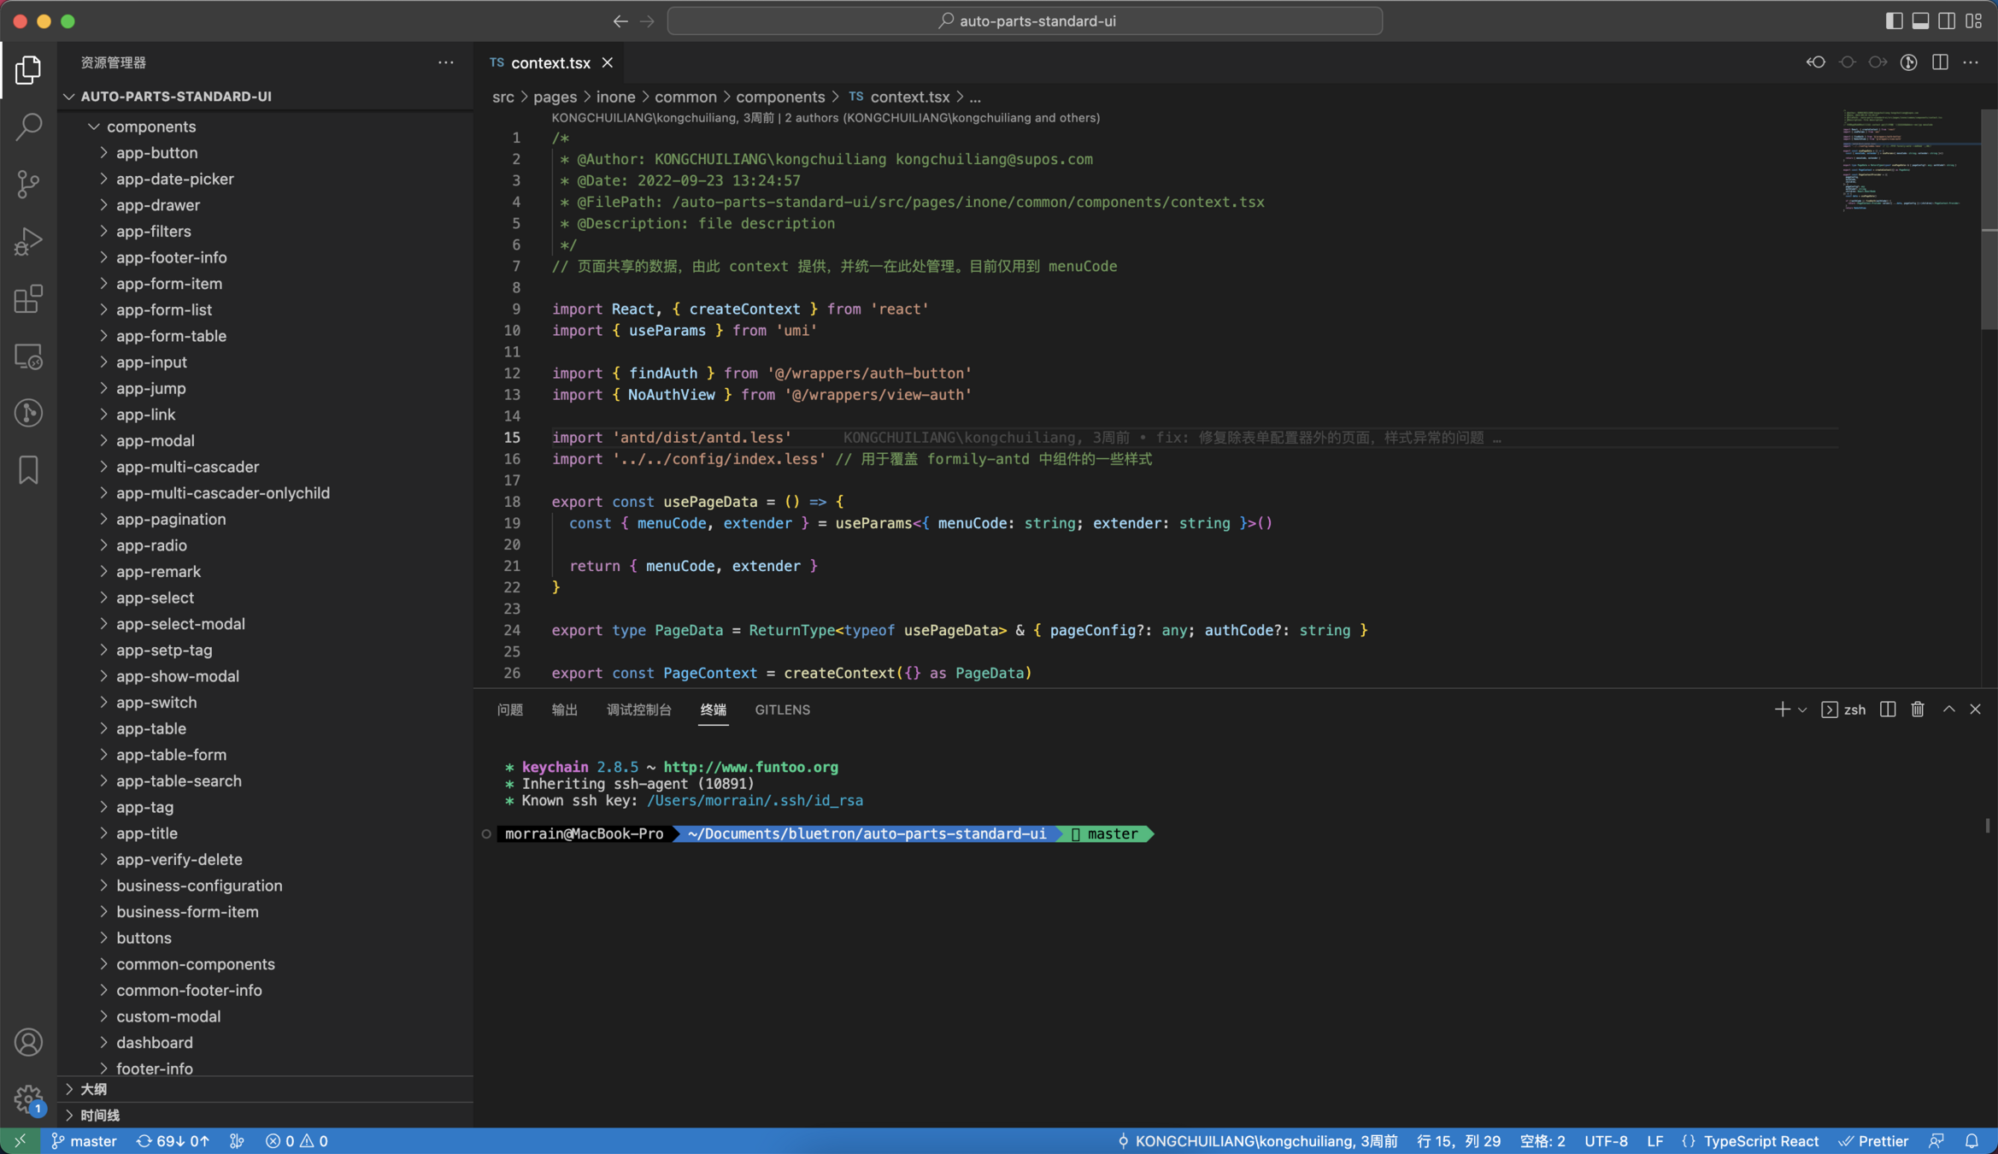This screenshot has width=1998, height=1154.
Task: Open the Extensions view
Action: (x=28, y=299)
